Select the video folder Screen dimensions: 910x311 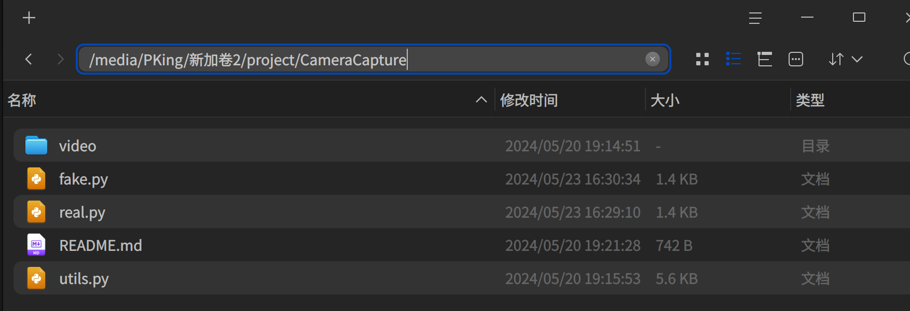pyautogui.click(x=462, y=146)
